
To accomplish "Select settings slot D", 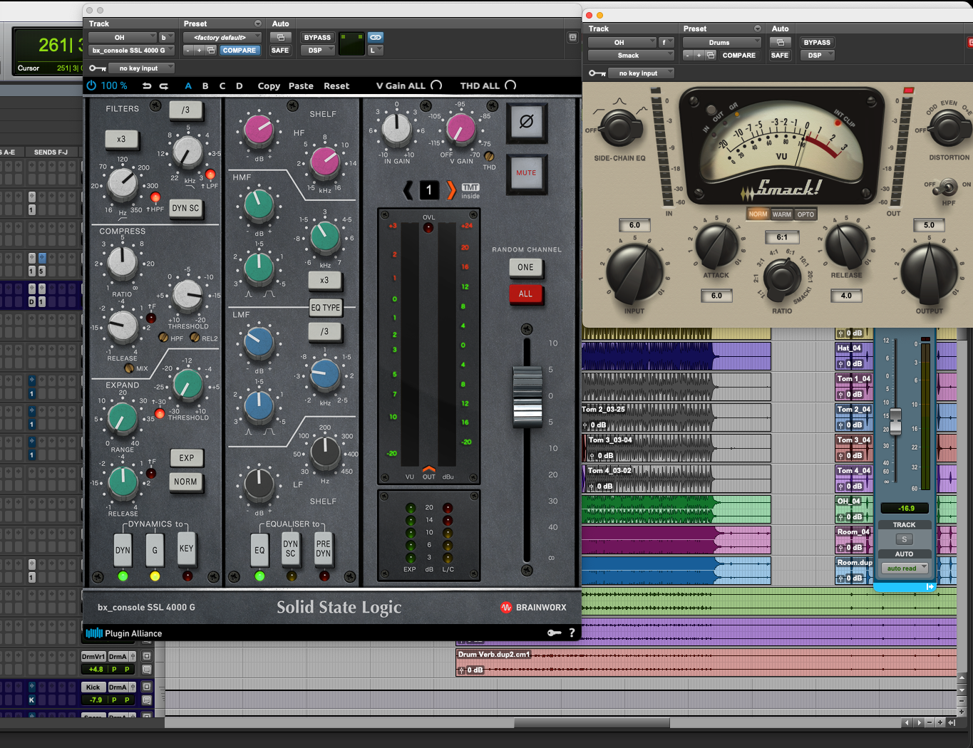I will pyautogui.click(x=240, y=85).
